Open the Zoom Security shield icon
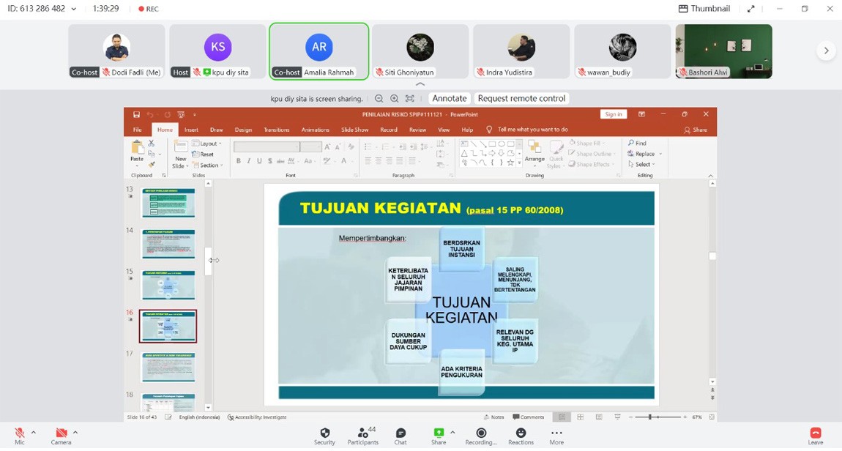Screen dimensions: 842x451 click(324, 433)
